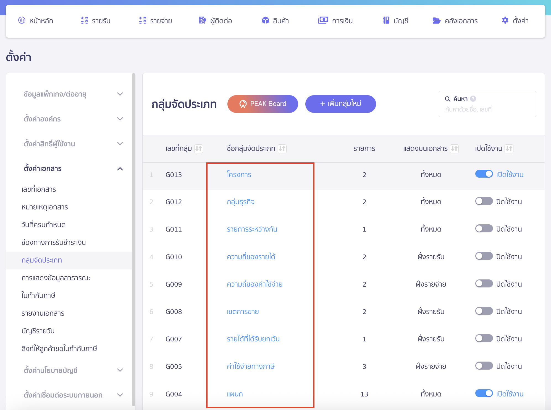Click the PEAK Board button
The image size is (551, 410).
(x=263, y=104)
